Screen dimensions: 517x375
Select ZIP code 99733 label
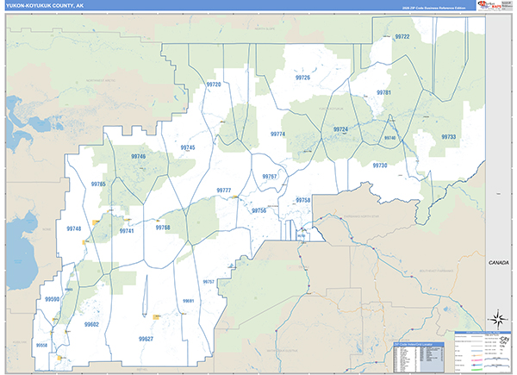(449, 136)
